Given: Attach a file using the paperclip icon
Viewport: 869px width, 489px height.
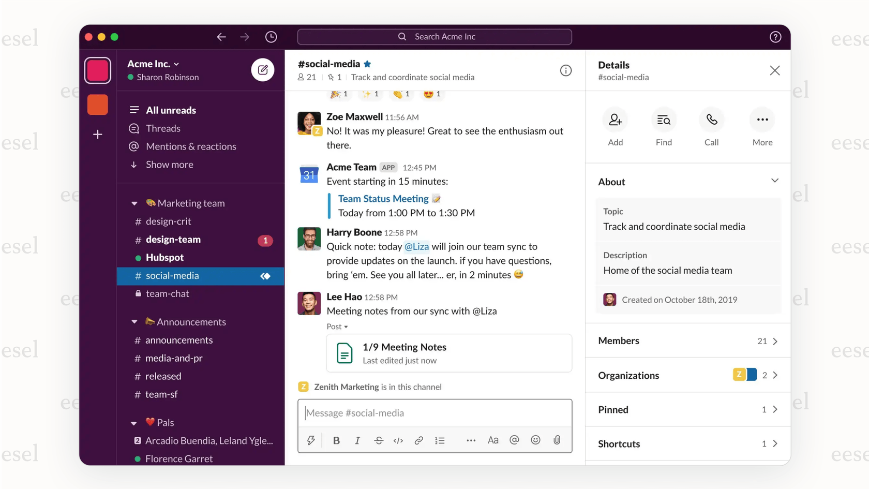Looking at the screenshot, I should [557, 440].
